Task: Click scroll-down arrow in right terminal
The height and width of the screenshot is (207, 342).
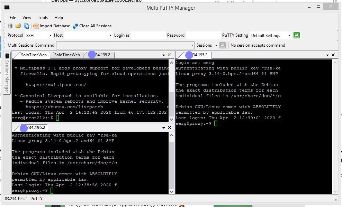Action: click(x=335, y=191)
